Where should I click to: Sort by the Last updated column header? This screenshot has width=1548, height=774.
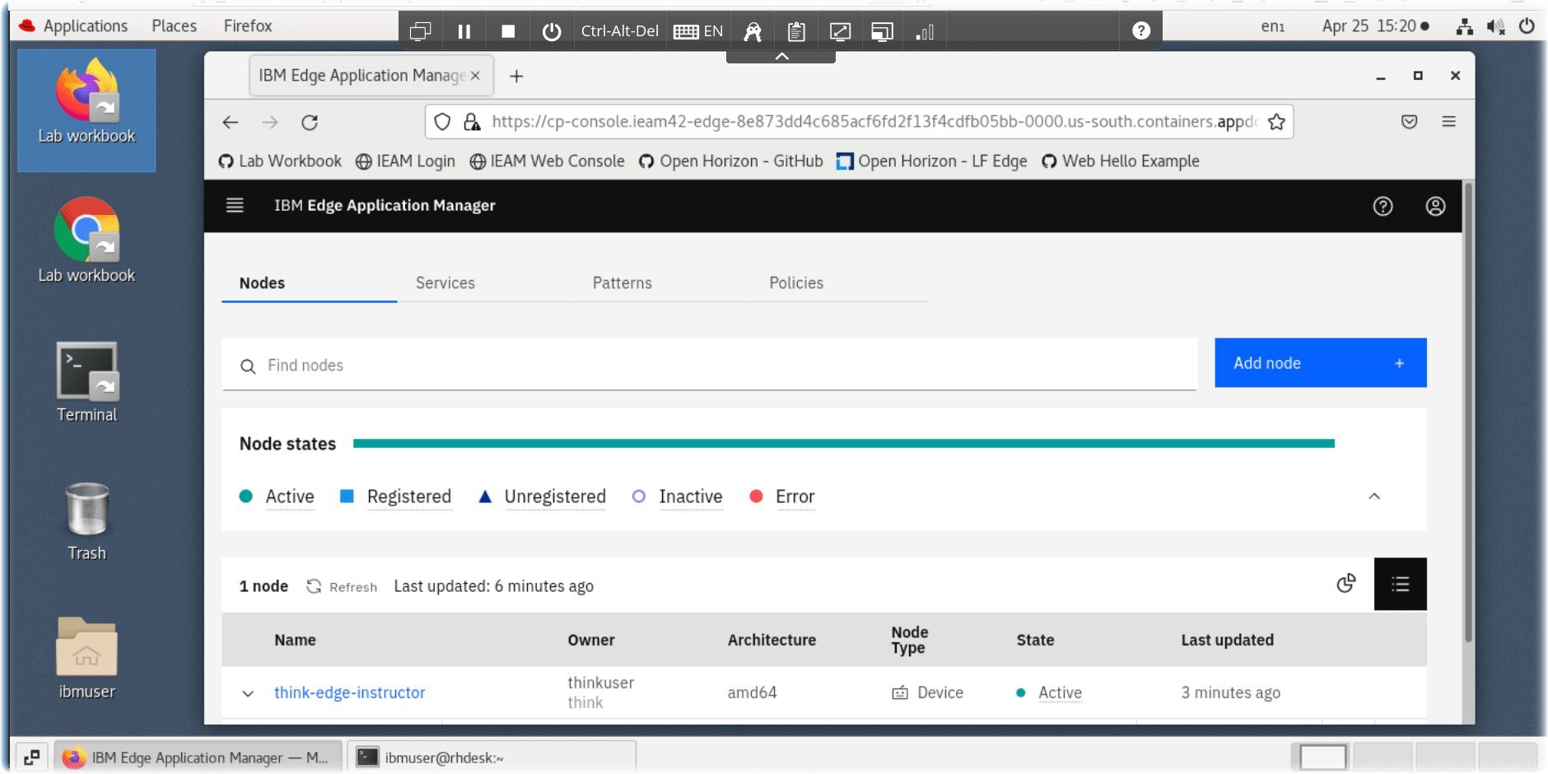tap(1227, 640)
